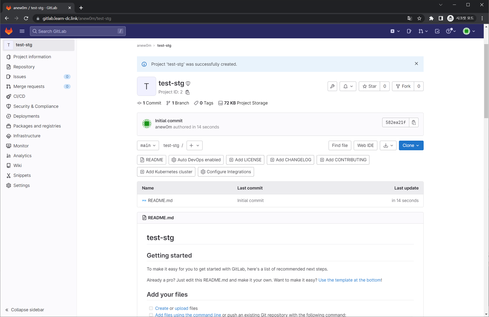
Task: Check the 'Create or upload files' checkbox
Action: [151, 308]
